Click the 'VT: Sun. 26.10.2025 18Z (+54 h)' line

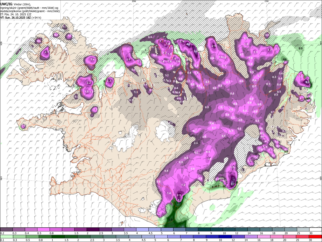coord(21,18)
